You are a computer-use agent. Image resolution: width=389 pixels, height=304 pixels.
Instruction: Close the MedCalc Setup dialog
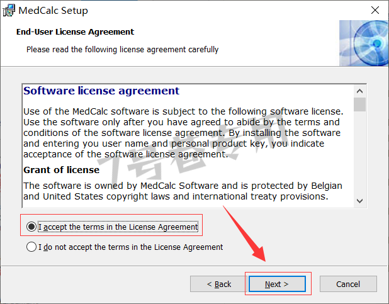tap(375, 10)
